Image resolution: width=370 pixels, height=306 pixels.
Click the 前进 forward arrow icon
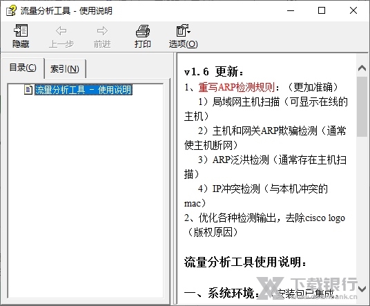(x=102, y=31)
